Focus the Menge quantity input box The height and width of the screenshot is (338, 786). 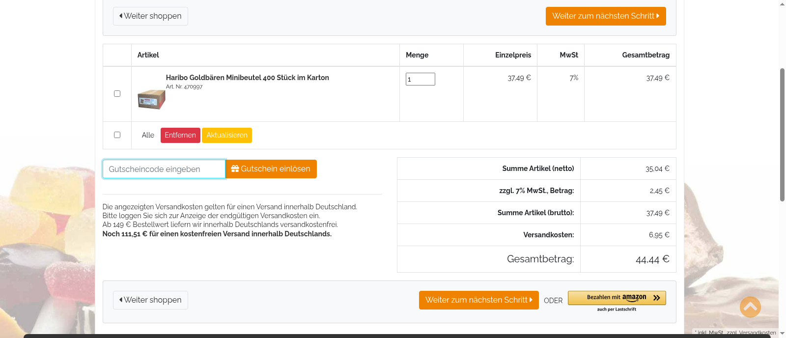tap(420, 79)
